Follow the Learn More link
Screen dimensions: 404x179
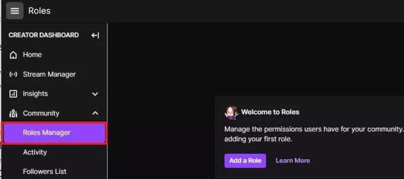[x=293, y=161]
